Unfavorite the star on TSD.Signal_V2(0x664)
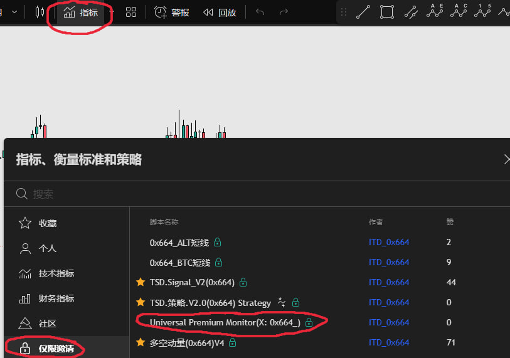 (x=141, y=282)
